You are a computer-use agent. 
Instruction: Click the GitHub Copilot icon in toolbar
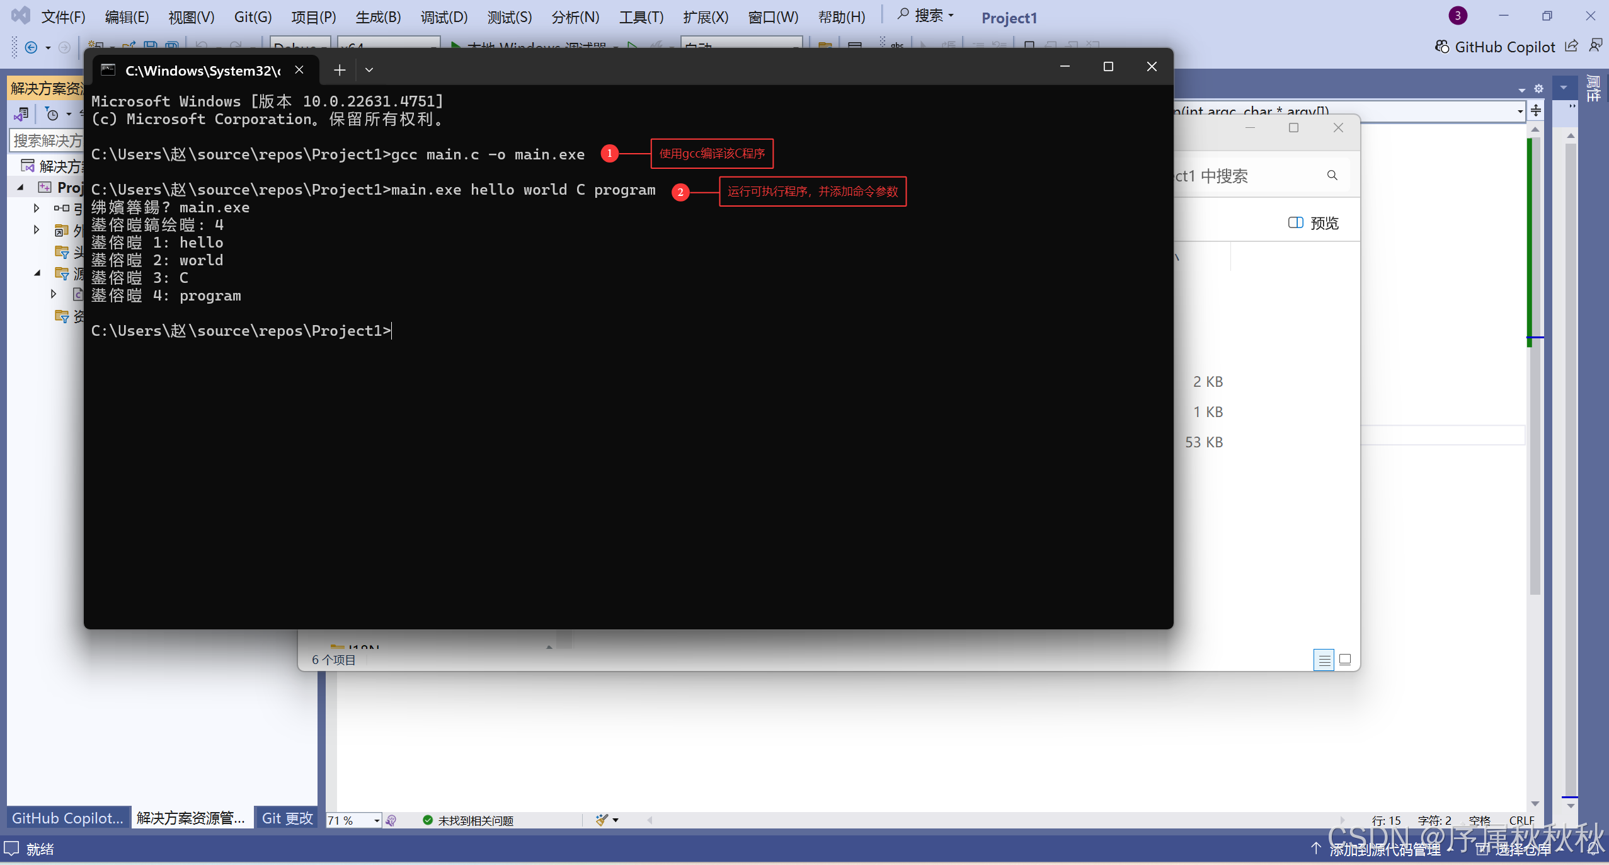coord(1441,47)
